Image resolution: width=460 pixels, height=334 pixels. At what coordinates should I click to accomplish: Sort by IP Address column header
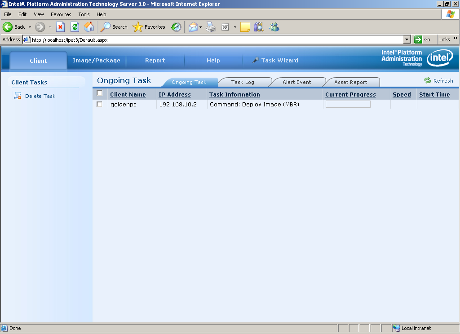click(x=175, y=94)
